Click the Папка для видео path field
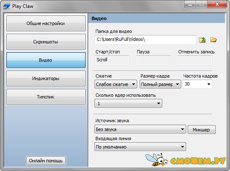This screenshot has width=230, height=171. click(x=145, y=40)
